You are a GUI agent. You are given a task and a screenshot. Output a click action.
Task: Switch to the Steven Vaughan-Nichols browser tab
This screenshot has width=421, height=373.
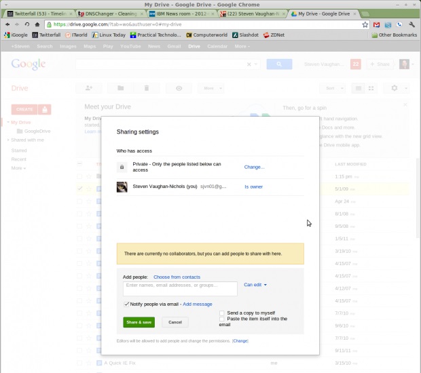tap(253, 14)
